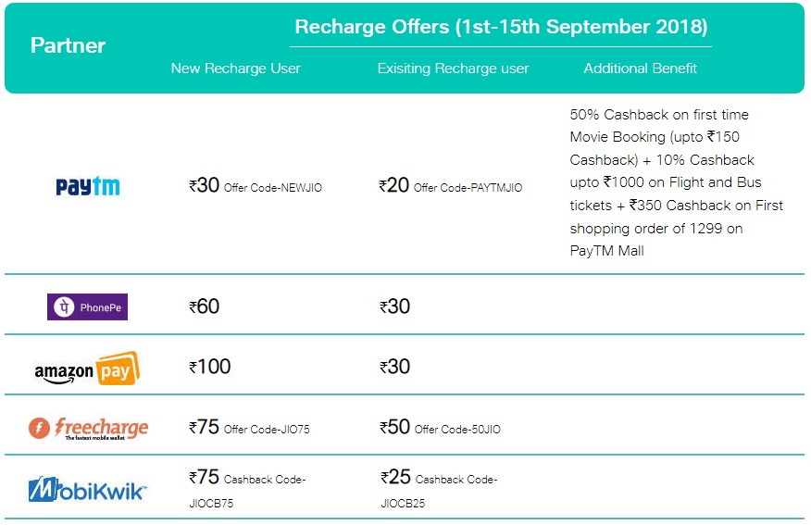This screenshot has width=811, height=525.
Task: Click the Exisiting Recharge user header
Action: (453, 69)
